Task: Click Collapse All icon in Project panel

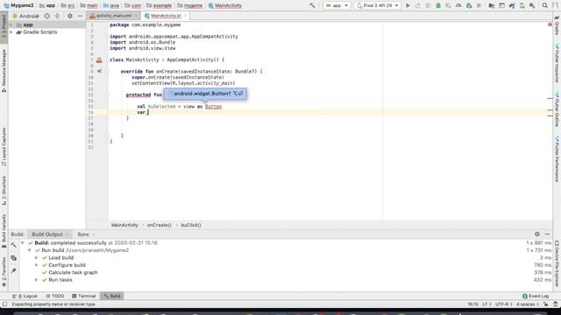Action: [57, 16]
